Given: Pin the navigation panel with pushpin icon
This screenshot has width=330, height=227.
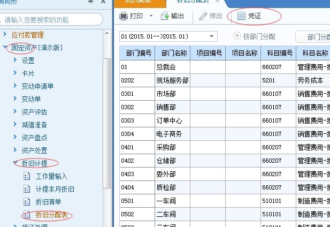Looking at the screenshot, I should (x=91, y=3).
